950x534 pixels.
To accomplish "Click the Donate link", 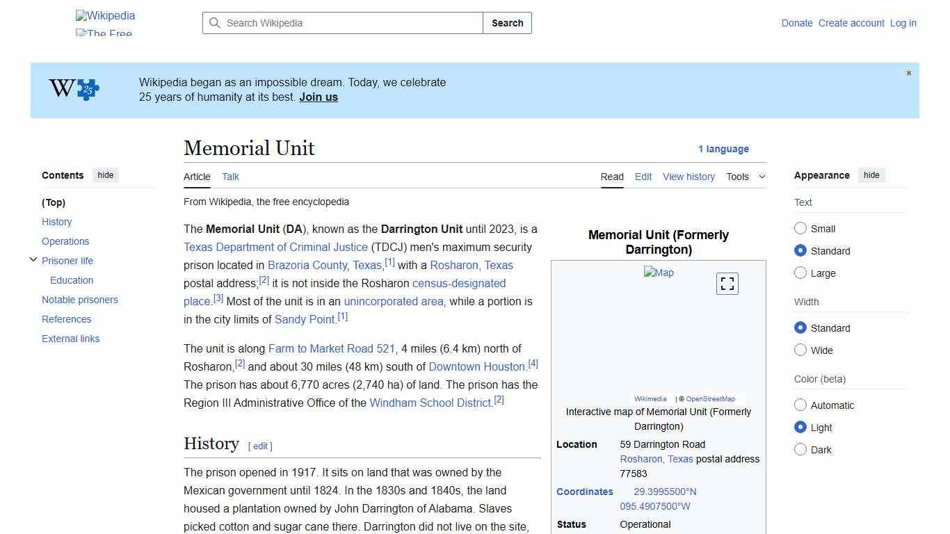I will (796, 23).
